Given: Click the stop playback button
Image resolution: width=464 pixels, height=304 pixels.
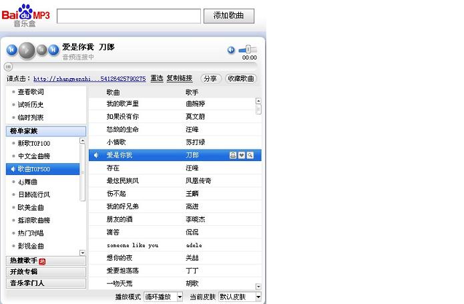Looking at the screenshot, I should [41, 49].
